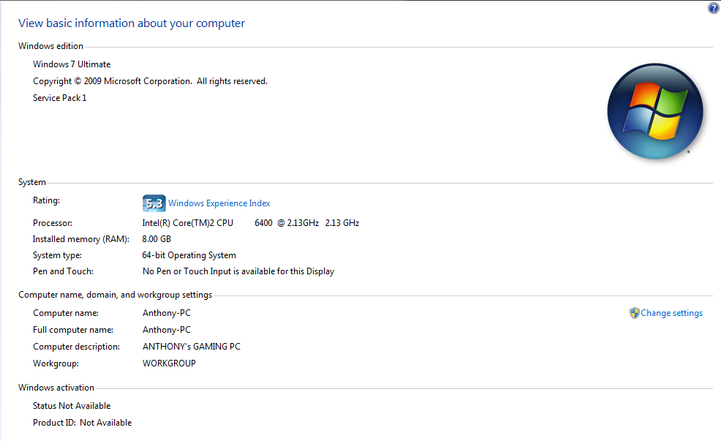Click the Windows logo orb image
This screenshot has height=441, width=721.
point(654,111)
